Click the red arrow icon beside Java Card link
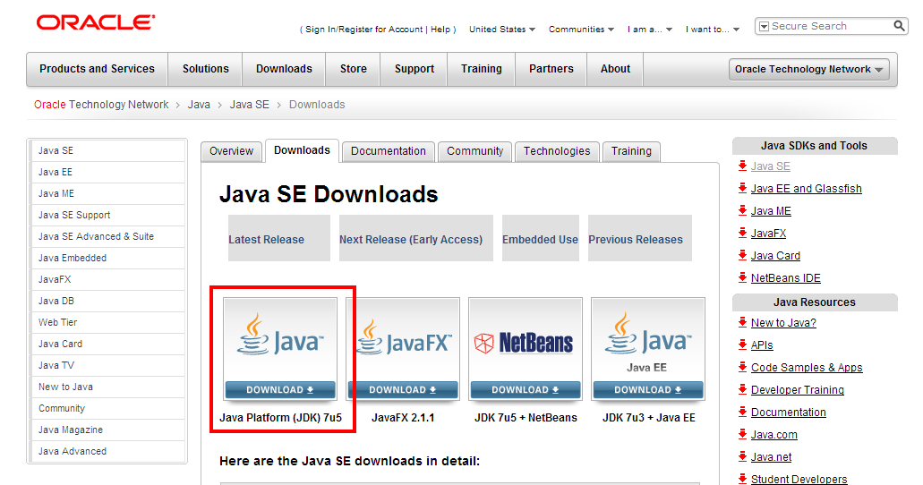Viewport: 923px width, 485px height. coord(742,255)
